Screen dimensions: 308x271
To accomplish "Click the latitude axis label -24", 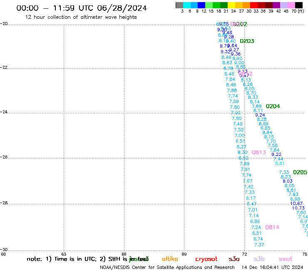I will click(x=4, y=112).
